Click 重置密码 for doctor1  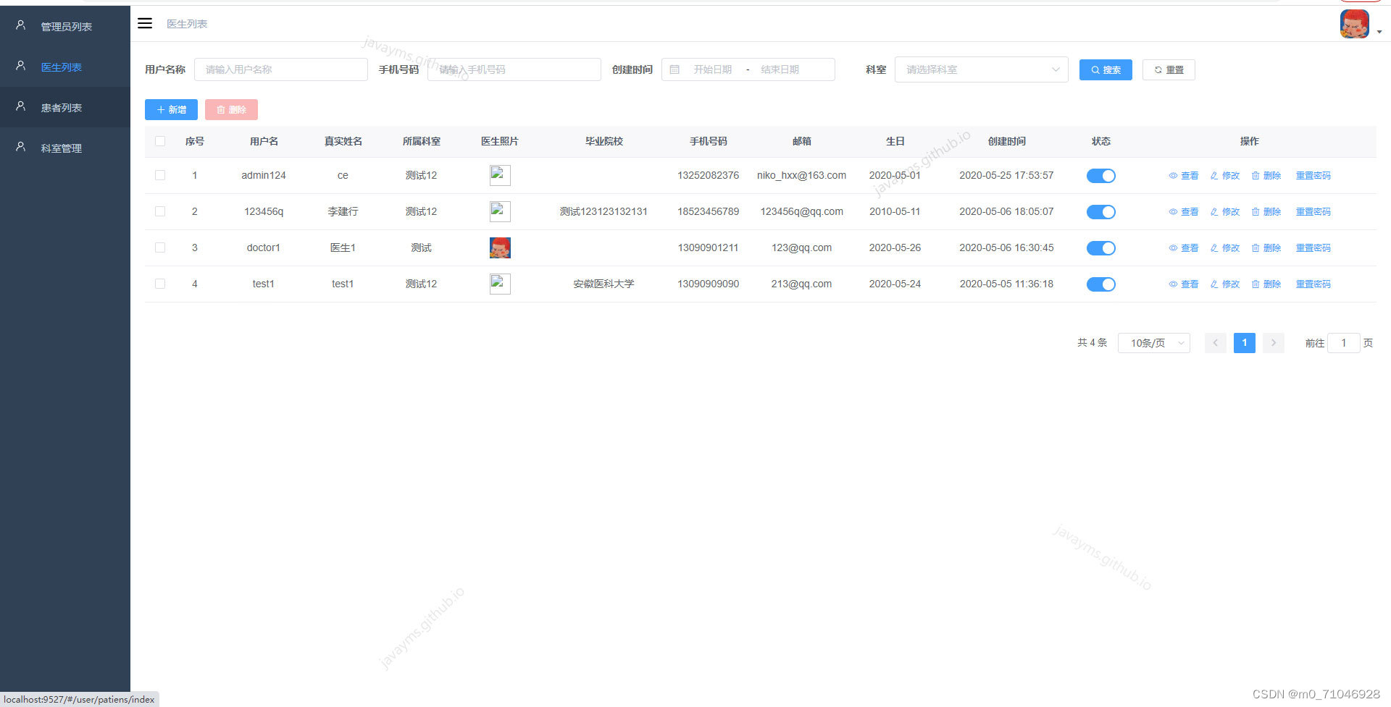1313,247
